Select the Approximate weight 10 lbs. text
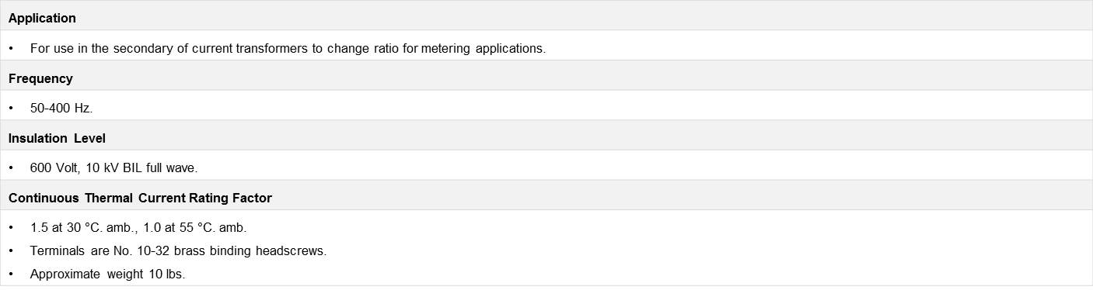 (x=107, y=274)
